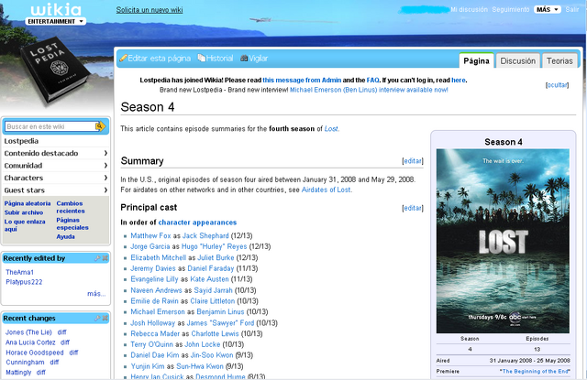The height and width of the screenshot is (380, 587).
Task: Open Páginas especiales link
Action: click(72, 223)
